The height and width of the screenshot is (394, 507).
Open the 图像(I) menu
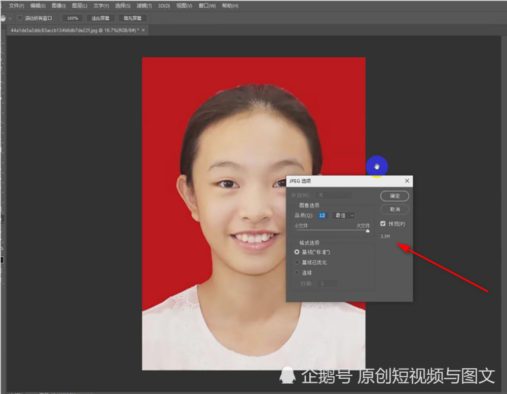click(x=58, y=6)
